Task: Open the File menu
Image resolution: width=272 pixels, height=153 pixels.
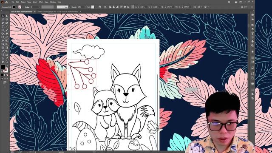Action: coord(13,2)
